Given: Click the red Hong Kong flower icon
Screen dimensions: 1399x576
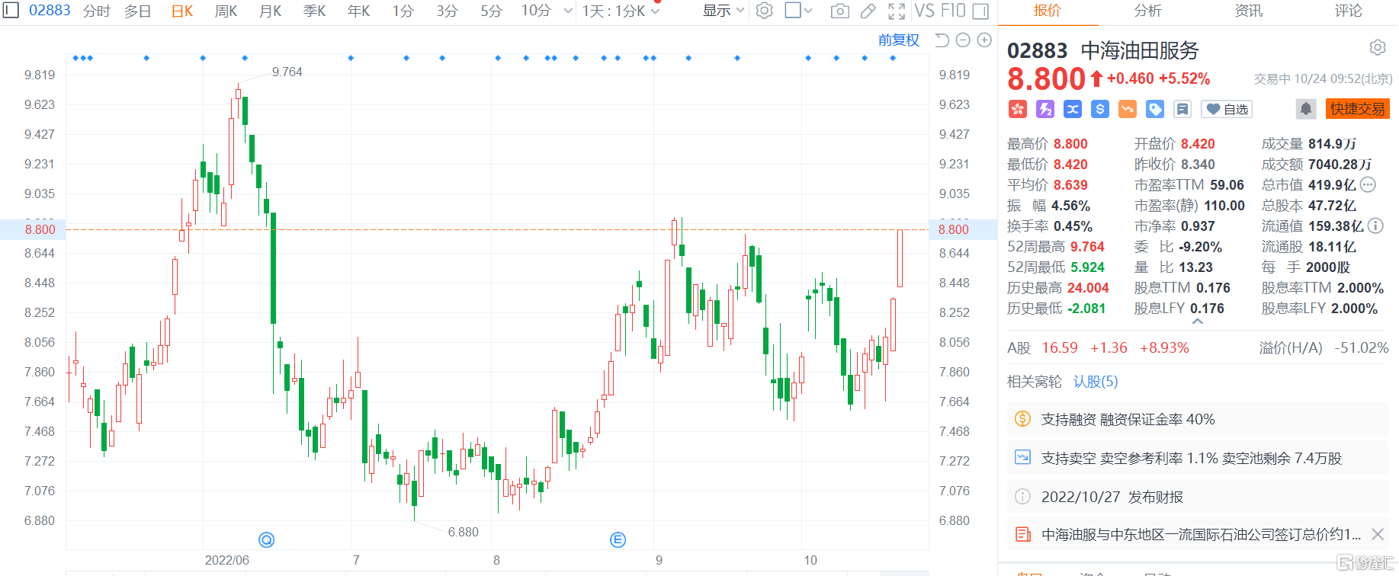Looking at the screenshot, I should tap(1018, 109).
